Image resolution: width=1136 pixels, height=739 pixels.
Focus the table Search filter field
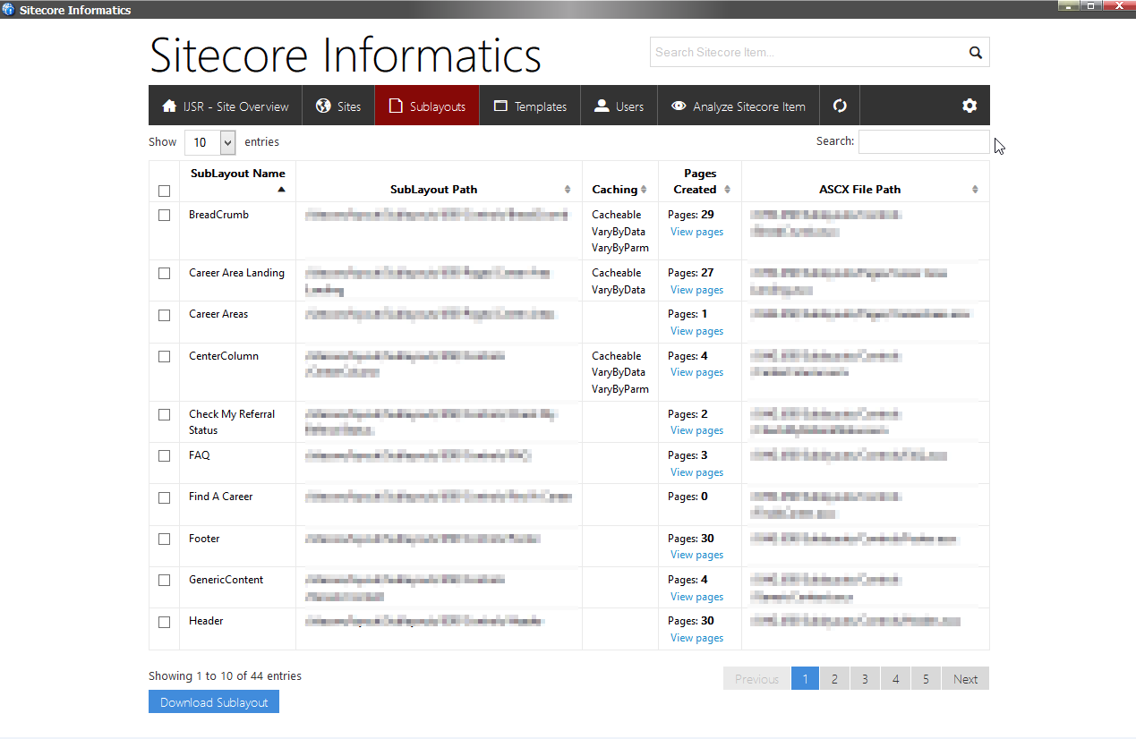click(924, 141)
